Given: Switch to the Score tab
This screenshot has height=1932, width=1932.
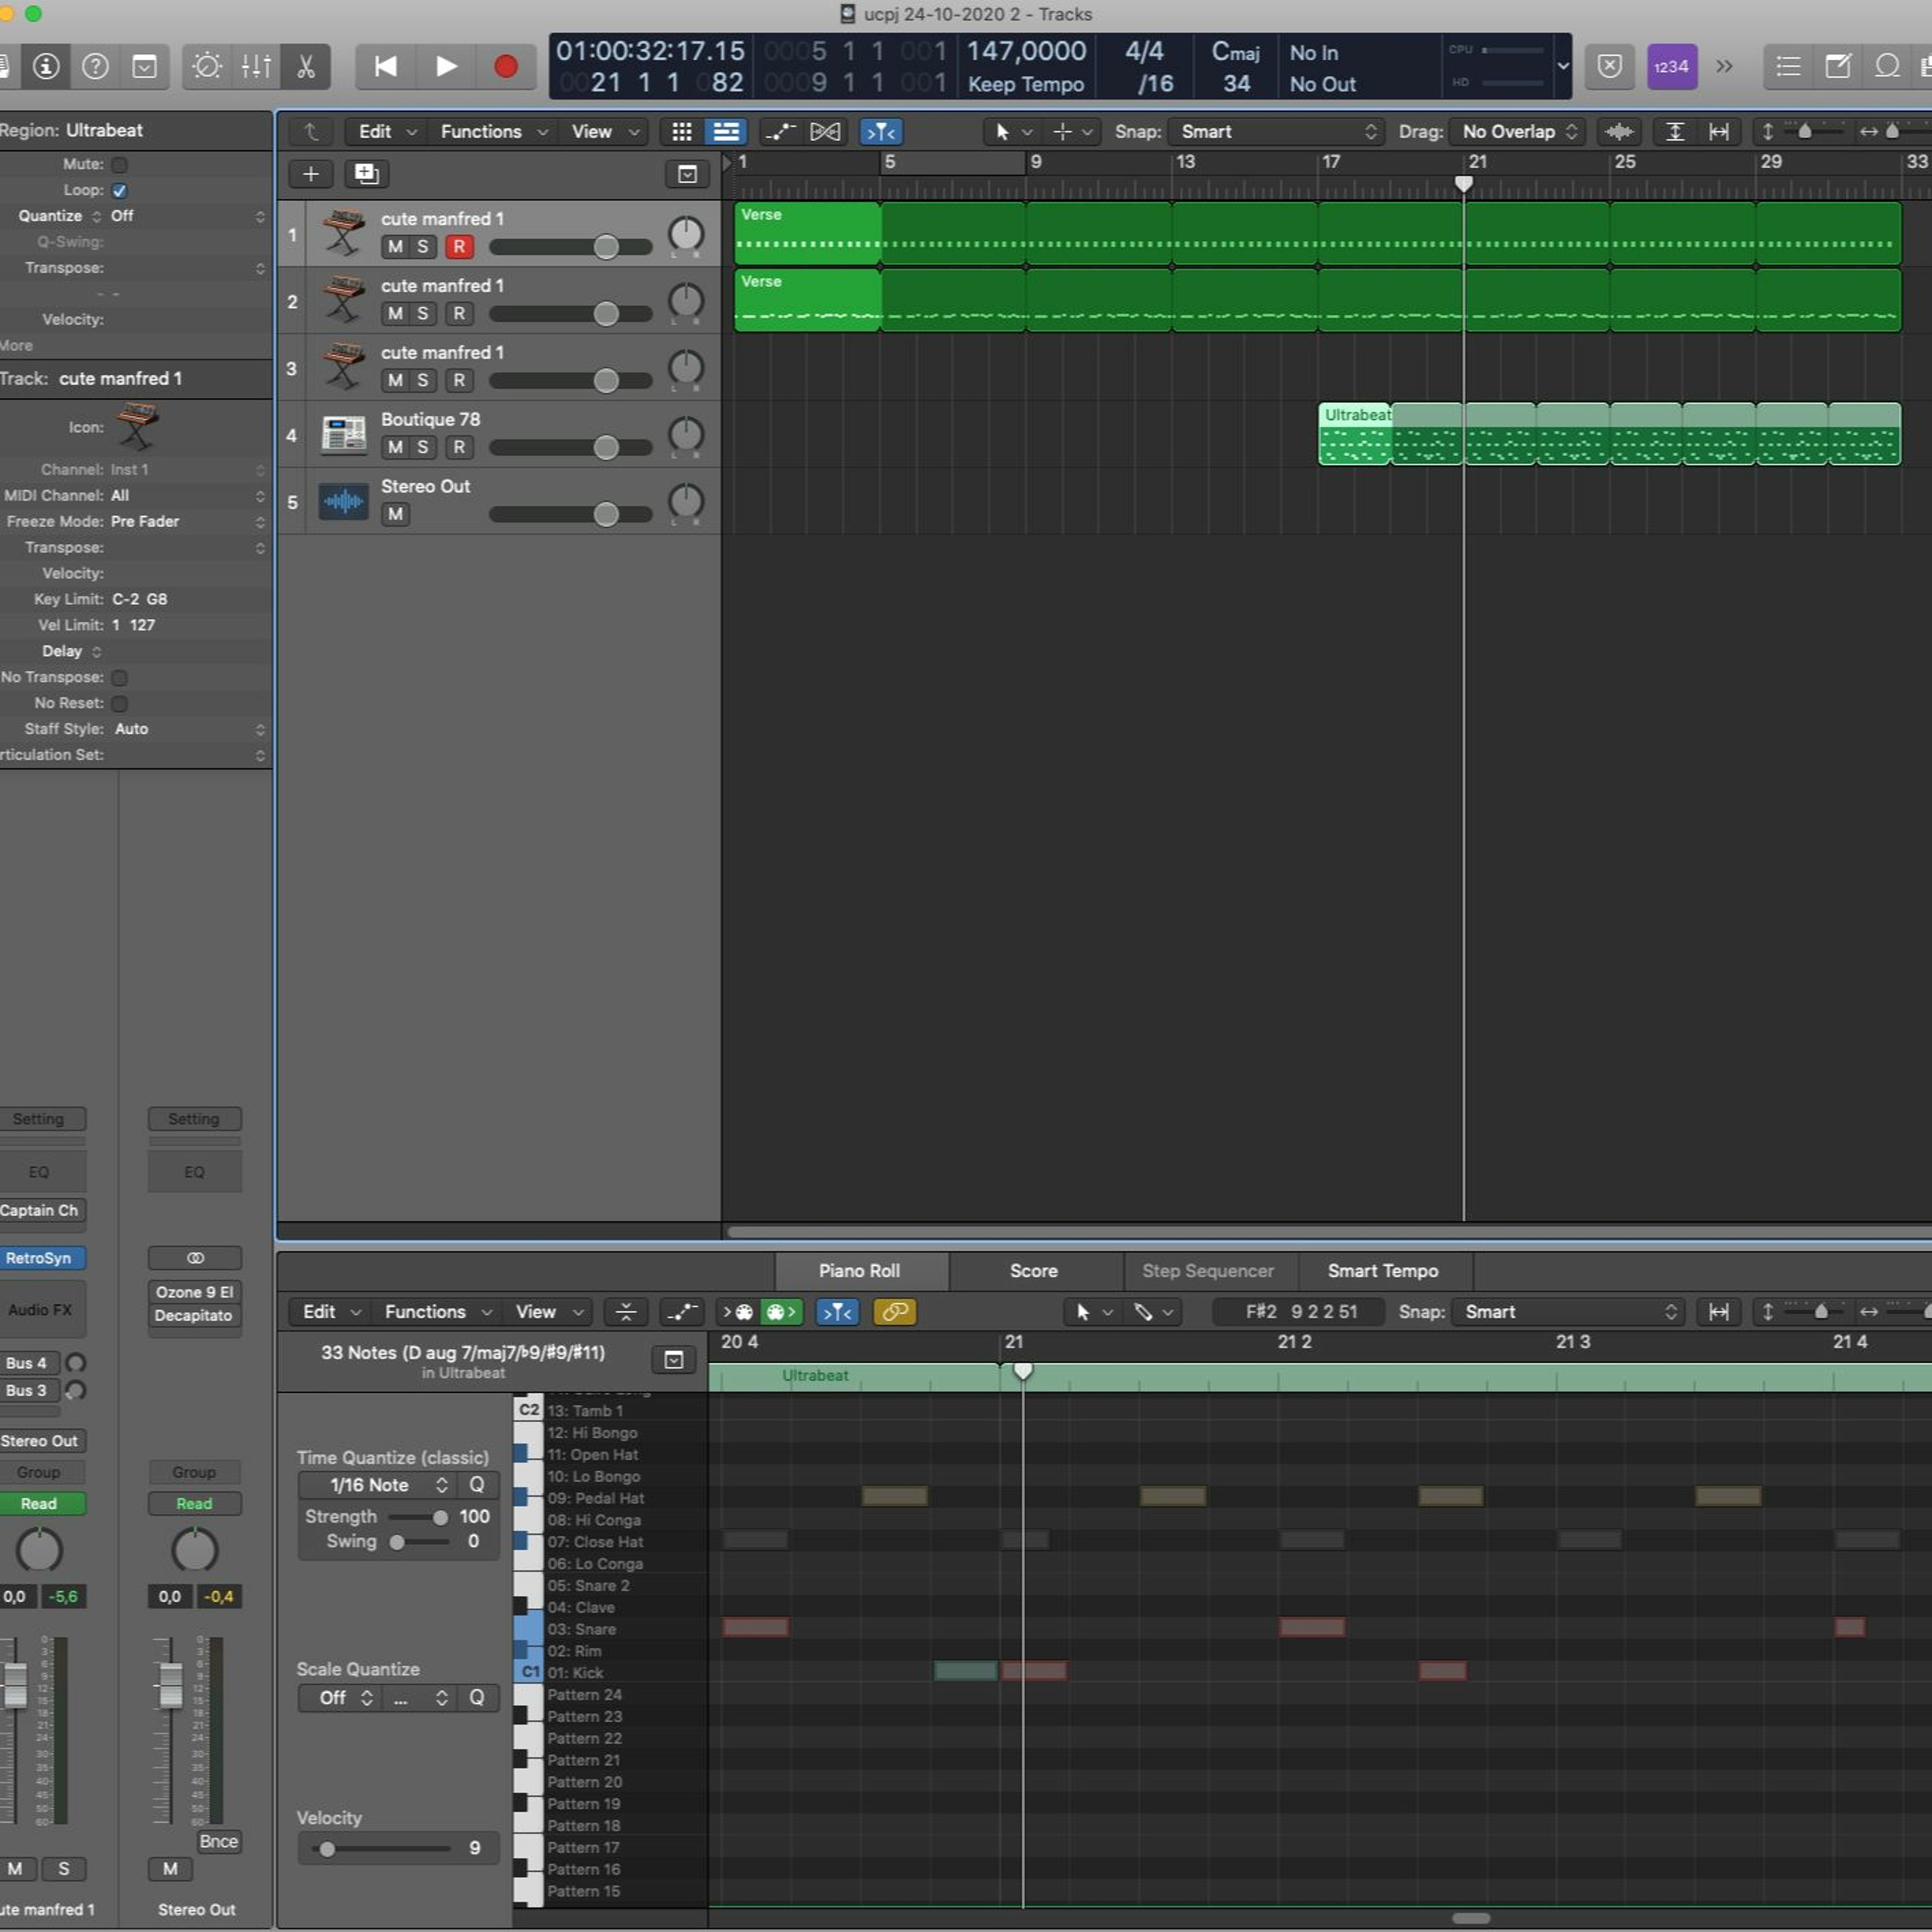Looking at the screenshot, I should click(x=1034, y=1270).
